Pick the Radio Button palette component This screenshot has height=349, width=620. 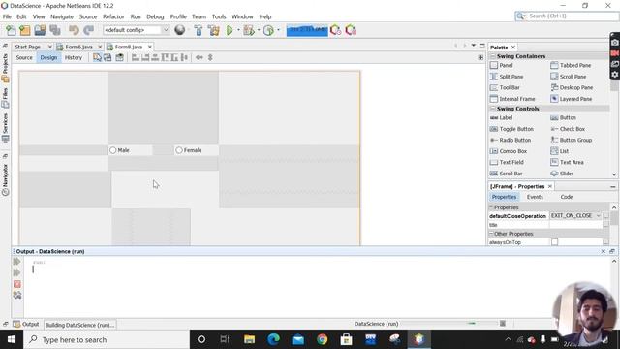(511, 140)
